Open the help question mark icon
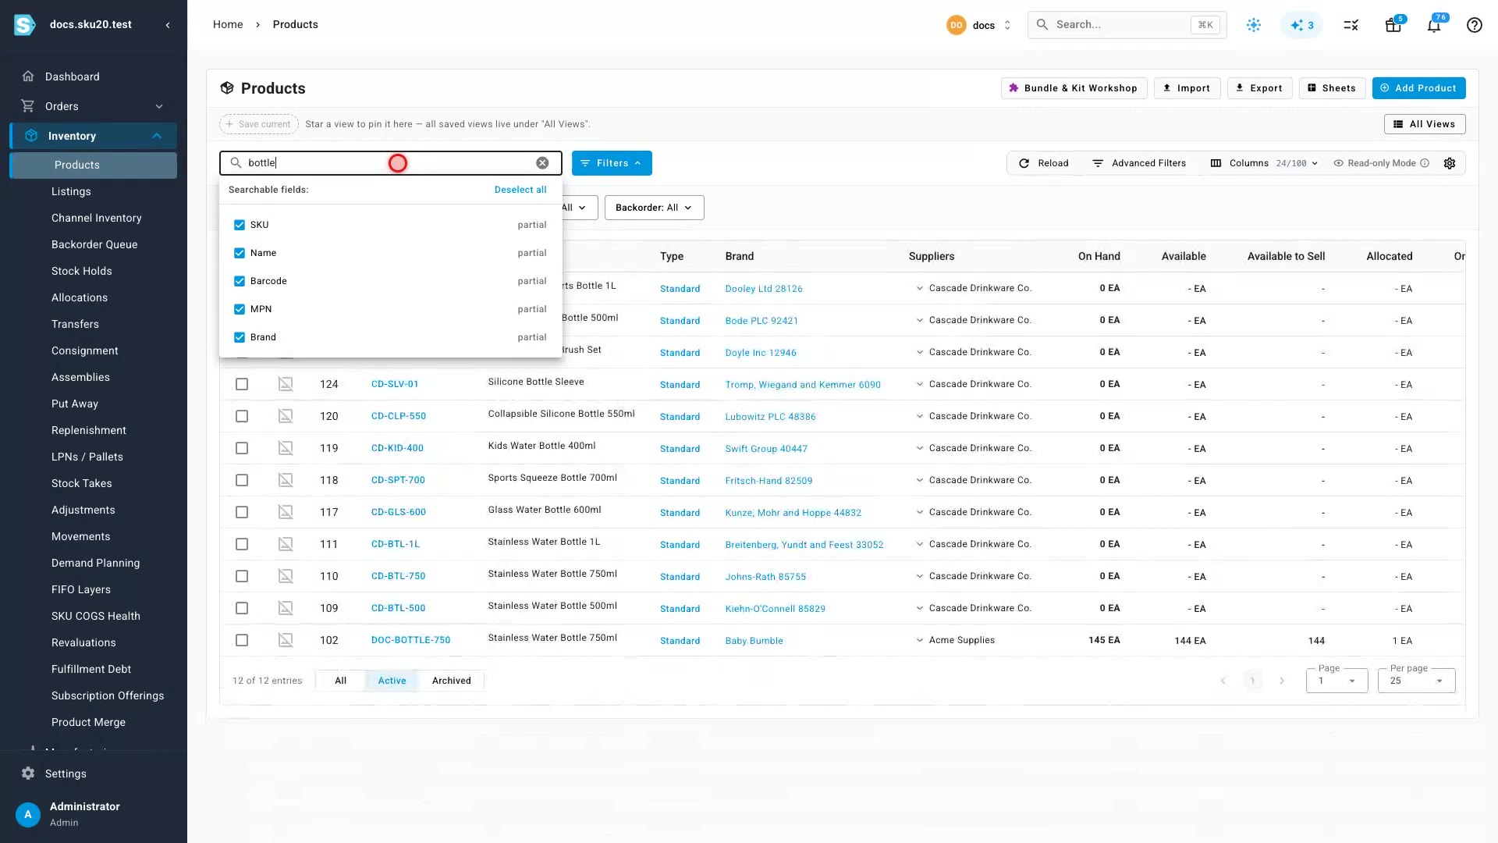Image resolution: width=1498 pixels, height=843 pixels. 1474,25
